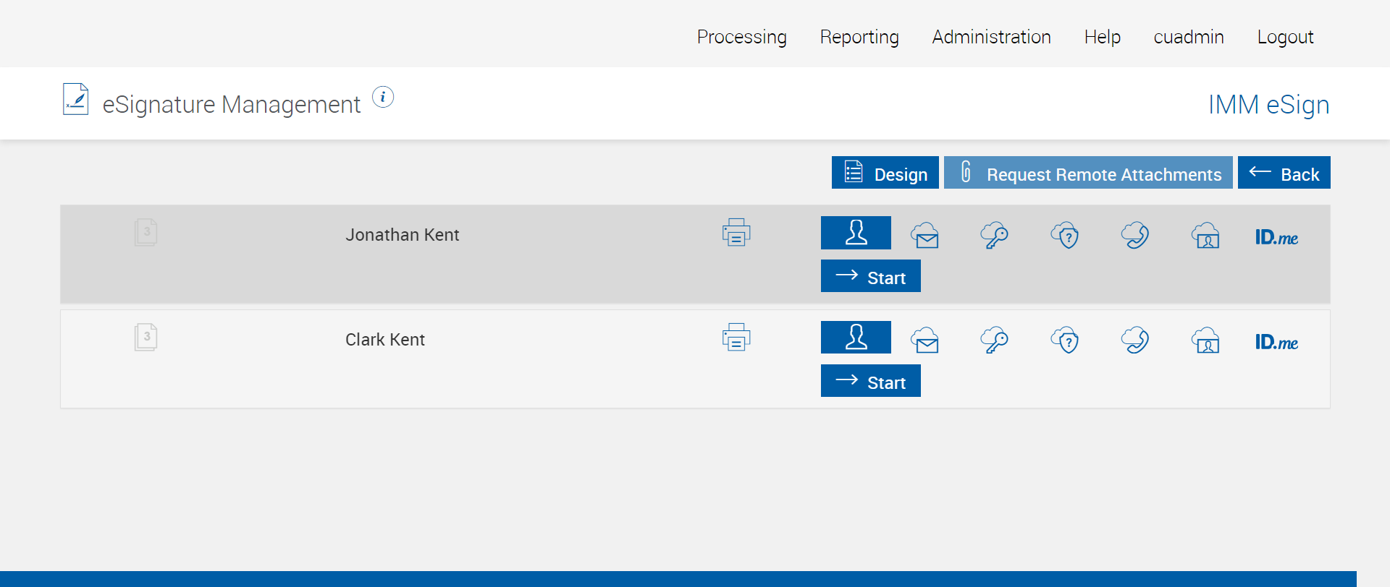This screenshot has height=587, width=1390.
Task: Select email authentication for Jonathan Kent
Action: [925, 236]
